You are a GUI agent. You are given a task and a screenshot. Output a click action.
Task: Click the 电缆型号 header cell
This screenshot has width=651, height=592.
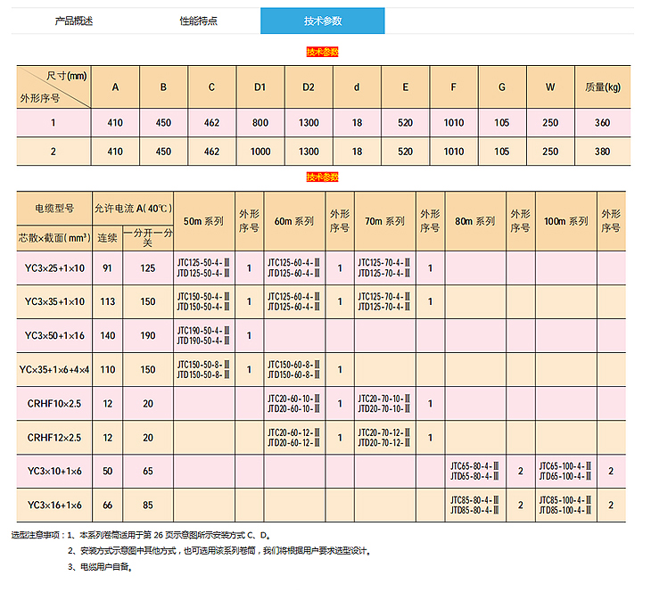click(54, 209)
